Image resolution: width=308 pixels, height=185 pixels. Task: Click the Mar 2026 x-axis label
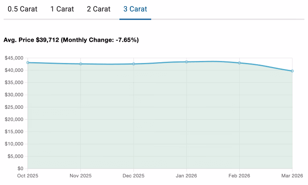click(x=292, y=176)
